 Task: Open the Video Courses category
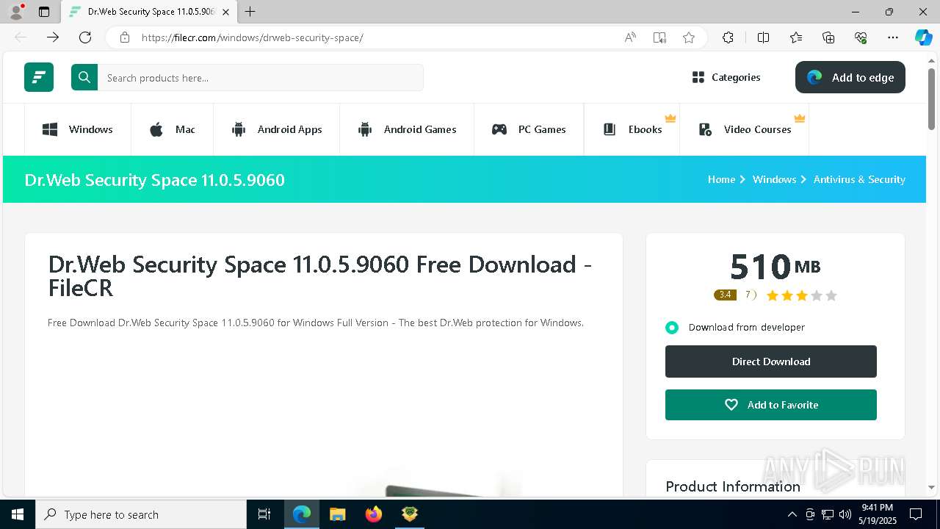(745, 129)
